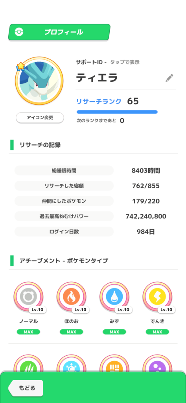Select the Fighting type badge

pyautogui.click(x=114, y=363)
